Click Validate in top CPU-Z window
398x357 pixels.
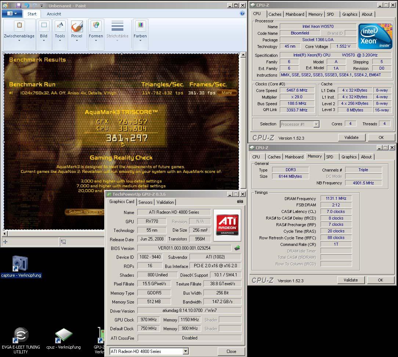click(x=351, y=137)
